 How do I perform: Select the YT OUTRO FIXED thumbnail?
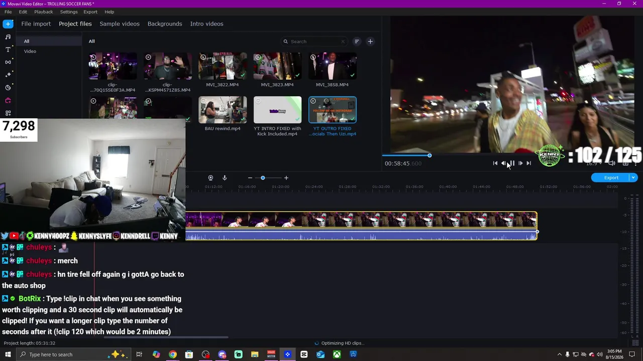tap(333, 110)
